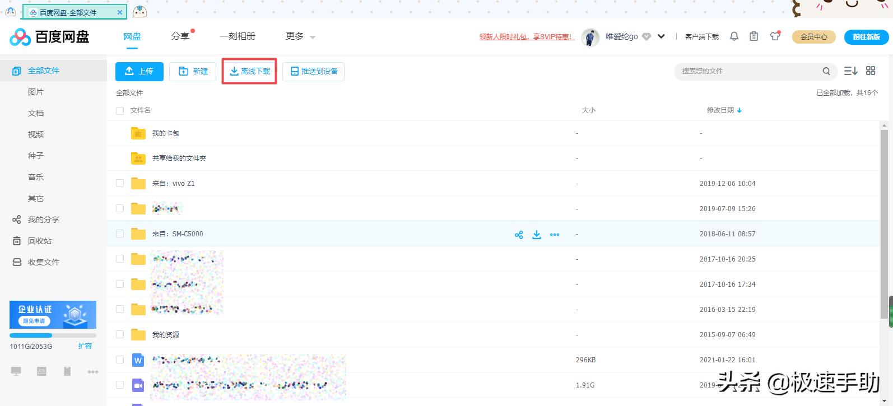Image resolution: width=893 pixels, height=406 pixels.
Task: Check the 来自：vivo Z1 folder checkbox
Action: tap(120, 183)
